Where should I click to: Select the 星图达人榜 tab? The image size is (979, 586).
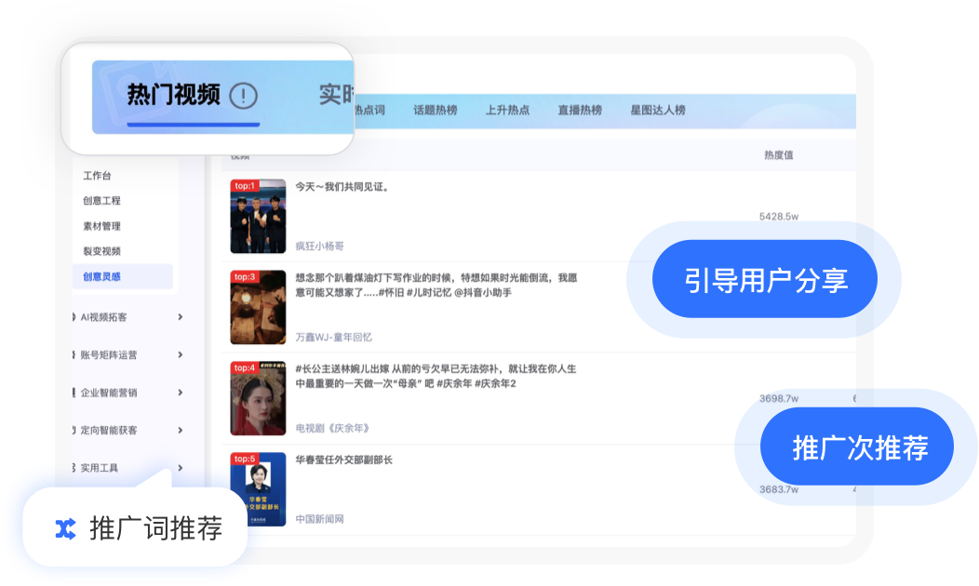click(x=657, y=110)
